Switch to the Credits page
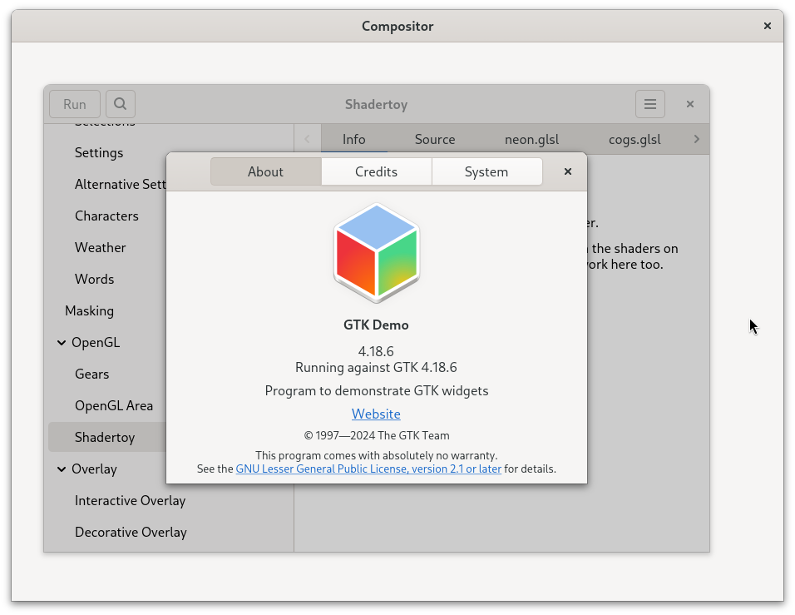This screenshot has height=615, width=795. [x=376, y=171]
